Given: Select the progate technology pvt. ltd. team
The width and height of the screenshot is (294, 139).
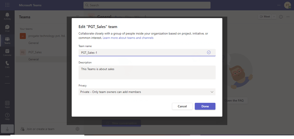Looking at the screenshot, I should click(x=46, y=36).
